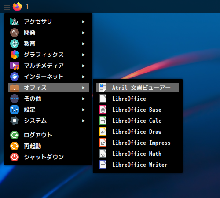Image resolution: width=220 pixels, height=198 pixels.
Task: Launch Atril 文書ビューアー
Action: (138, 88)
